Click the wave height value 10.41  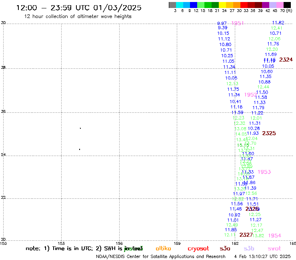tap(235, 102)
